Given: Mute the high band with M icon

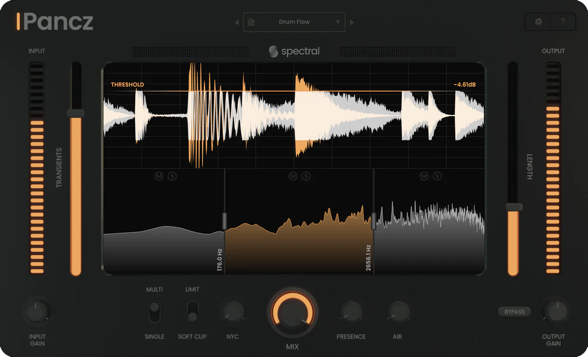Looking at the screenshot, I should pyautogui.click(x=424, y=176).
